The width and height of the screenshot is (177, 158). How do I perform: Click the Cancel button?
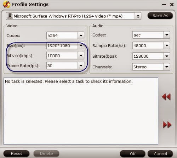(160, 154)
